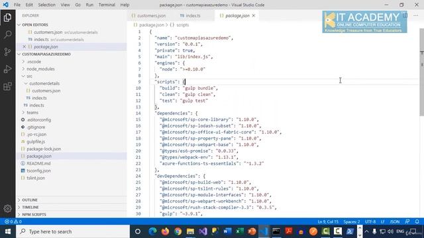Close the package.json editor tab

coord(254,16)
